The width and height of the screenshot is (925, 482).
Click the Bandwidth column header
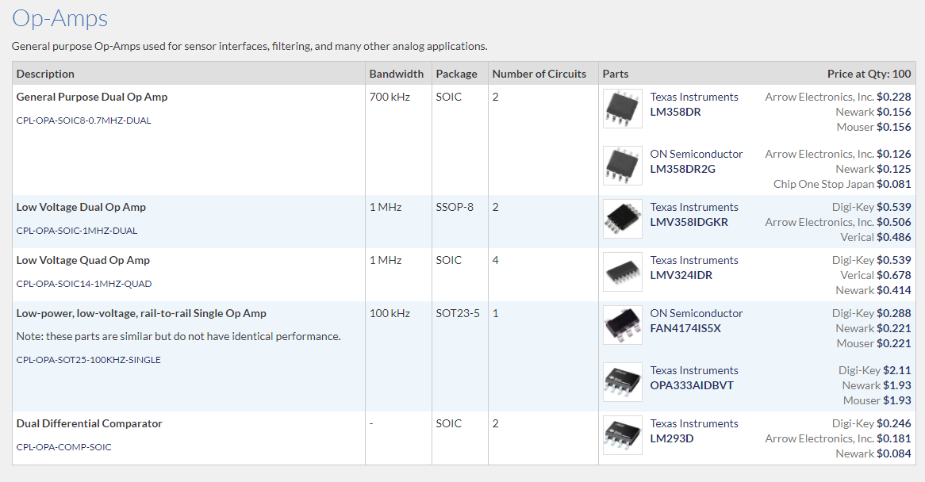(x=396, y=74)
